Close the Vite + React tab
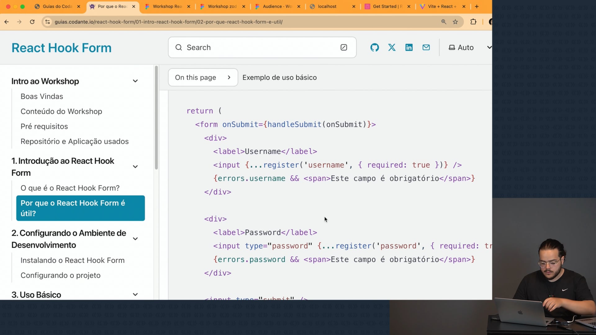Viewport: 596px width, 335px height. (x=464, y=7)
